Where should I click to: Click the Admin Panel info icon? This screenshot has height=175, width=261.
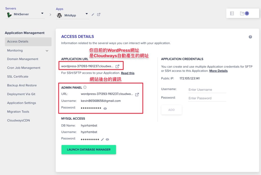click(85, 87)
